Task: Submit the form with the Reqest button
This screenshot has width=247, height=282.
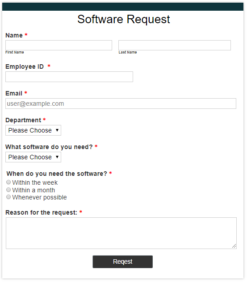Action: point(122,262)
